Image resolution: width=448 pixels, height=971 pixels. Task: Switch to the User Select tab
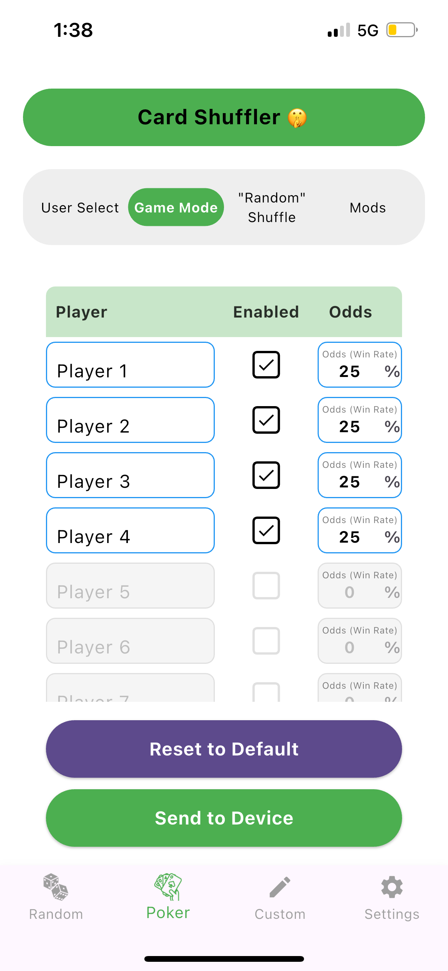(x=80, y=207)
